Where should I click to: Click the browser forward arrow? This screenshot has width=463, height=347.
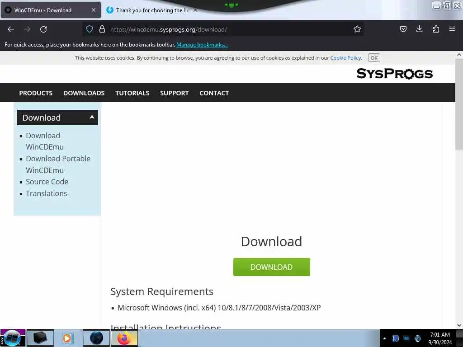point(27,29)
